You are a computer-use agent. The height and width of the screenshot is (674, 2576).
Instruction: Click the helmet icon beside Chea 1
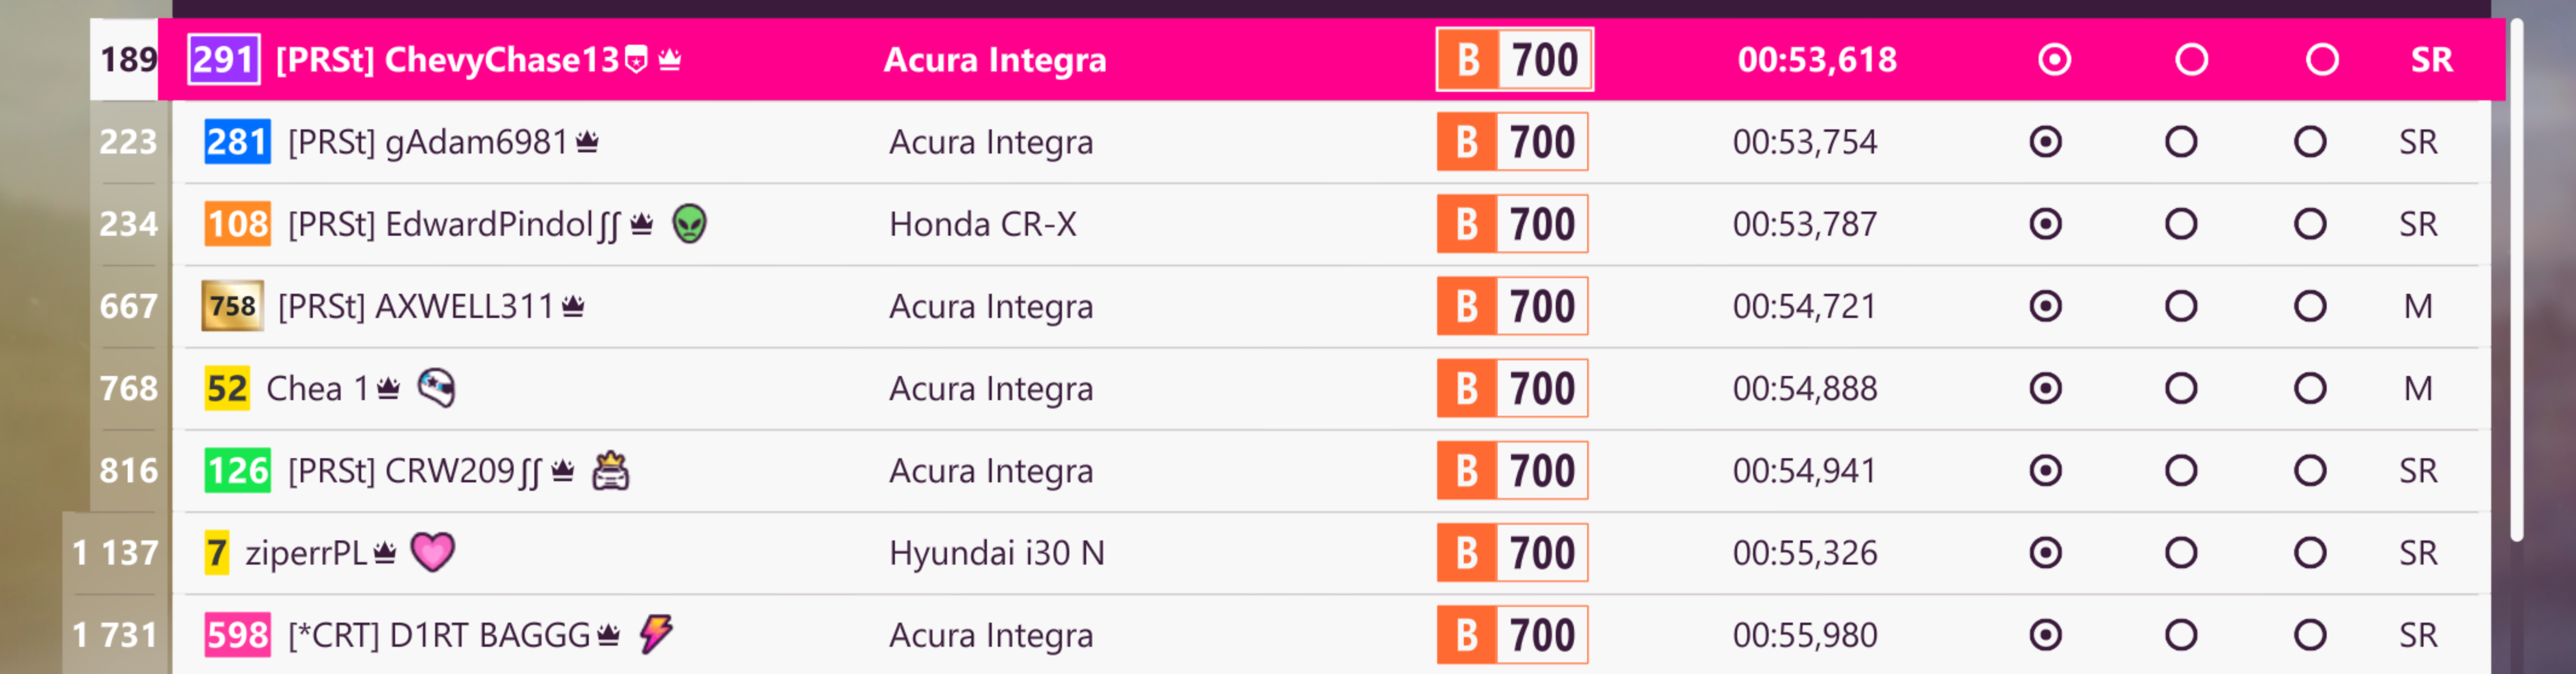point(436,387)
